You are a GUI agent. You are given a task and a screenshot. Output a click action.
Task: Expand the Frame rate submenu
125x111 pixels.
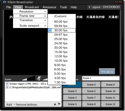point(30,16)
